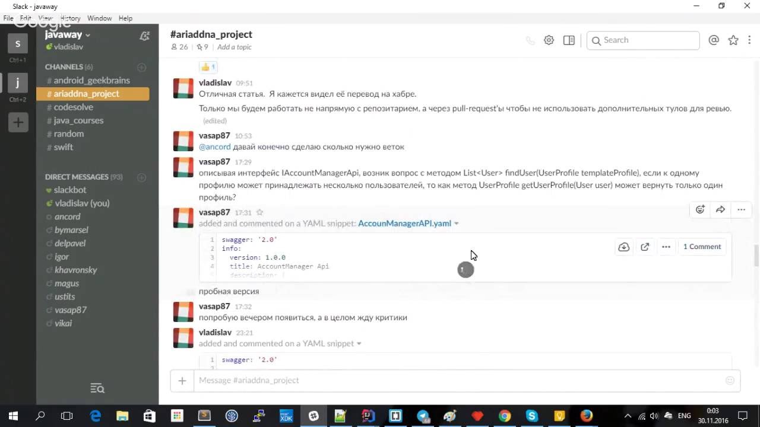Open the android_geekbrains channel
This screenshot has height=427, width=760.
92,80
